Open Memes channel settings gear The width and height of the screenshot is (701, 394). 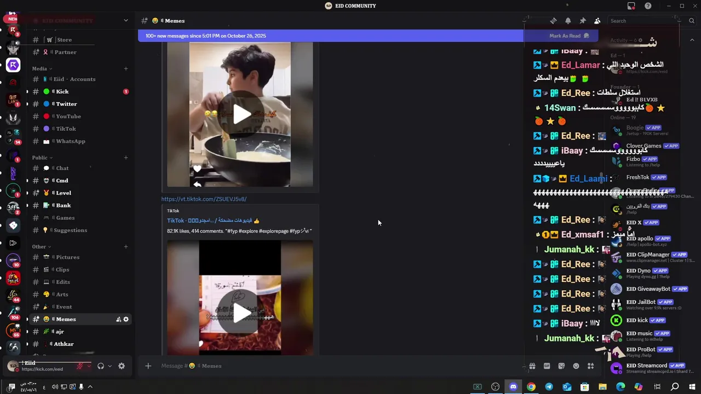(126, 320)
